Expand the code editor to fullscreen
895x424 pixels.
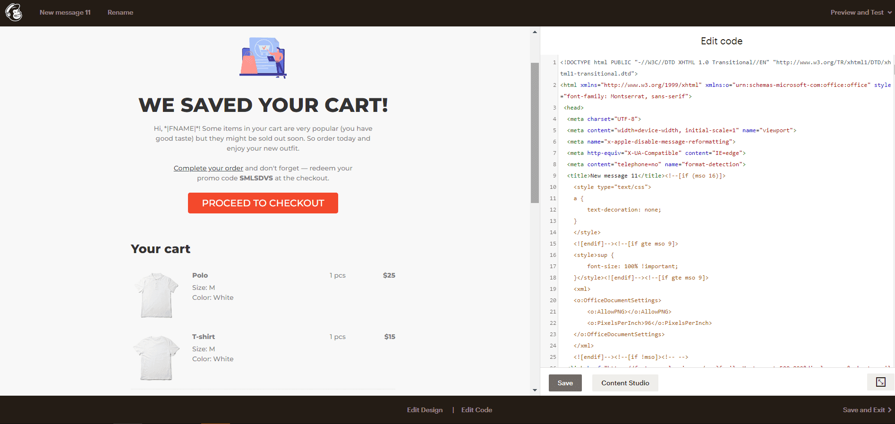pos(880,382)
